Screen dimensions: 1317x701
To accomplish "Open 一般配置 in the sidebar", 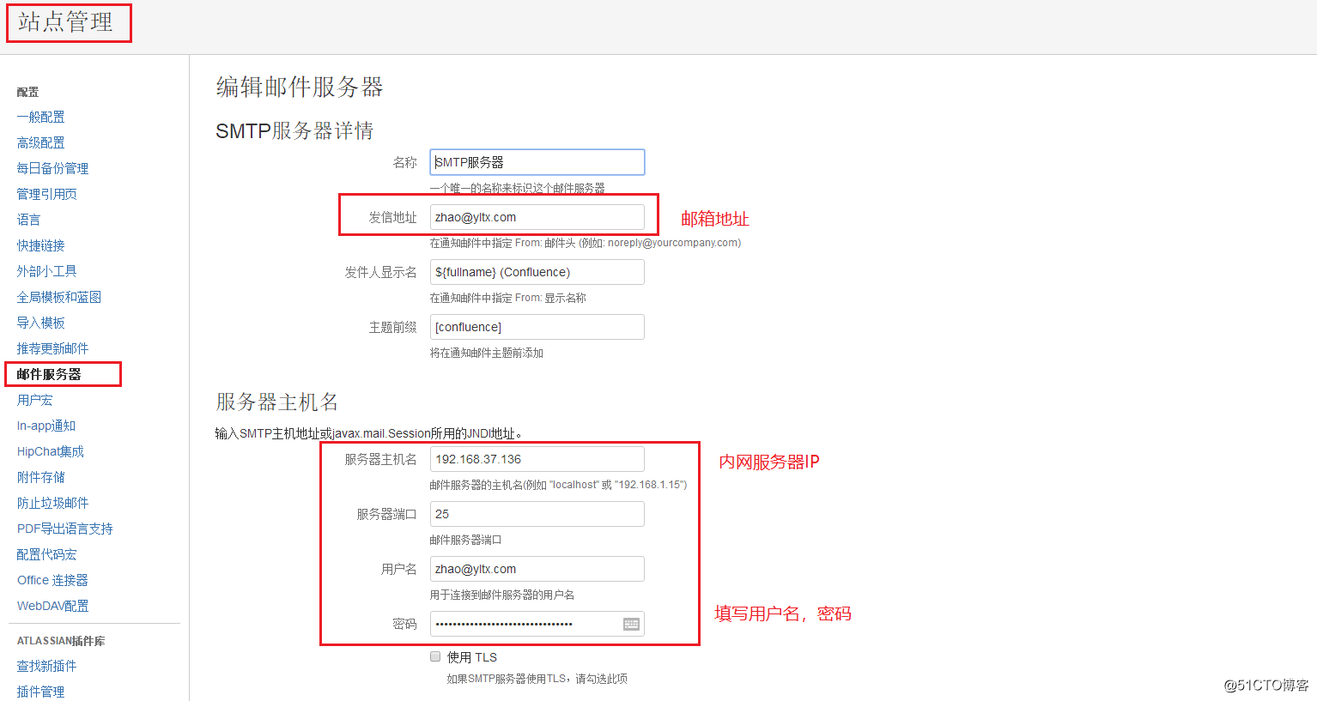I will point(41,117).
